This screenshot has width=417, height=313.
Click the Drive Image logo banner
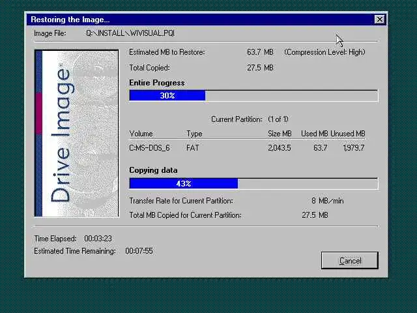[x=77, y=133]
